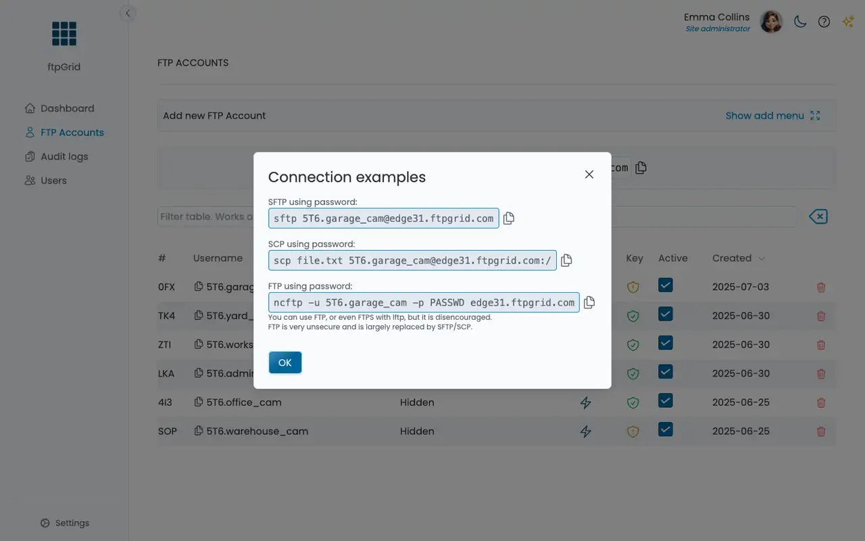The width and height of the screenshot is (865, 541).
Task: Expand Show add menu
Action: pyautogui.click(x=772, y=116)
